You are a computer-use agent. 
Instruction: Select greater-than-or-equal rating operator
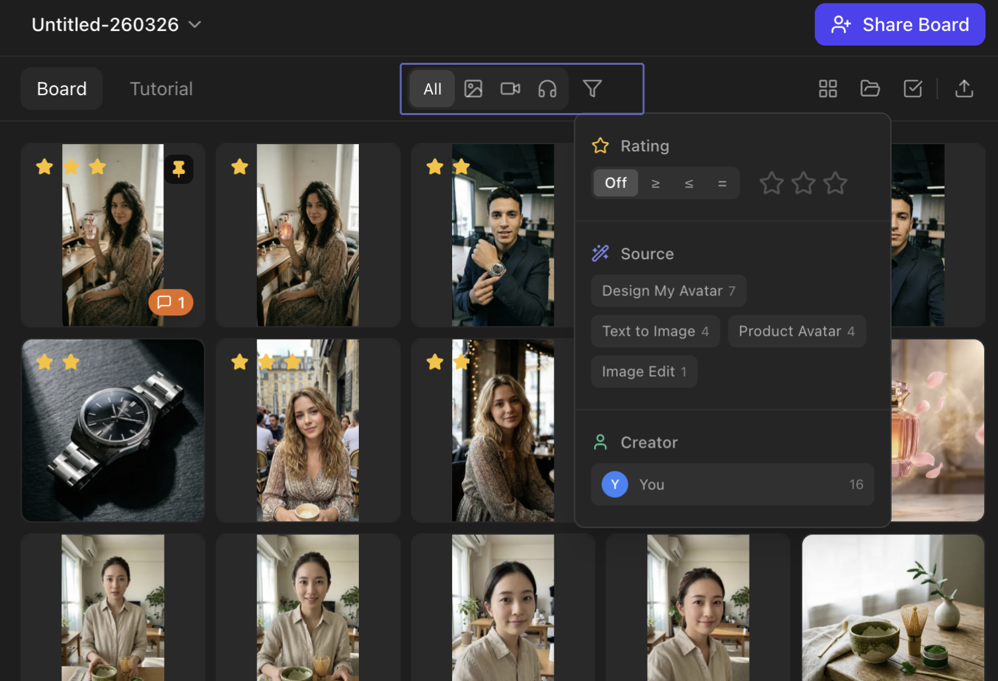[x=656, y=183]
